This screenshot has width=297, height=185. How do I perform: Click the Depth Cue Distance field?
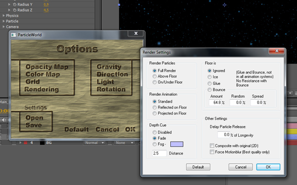pos(159,153)
